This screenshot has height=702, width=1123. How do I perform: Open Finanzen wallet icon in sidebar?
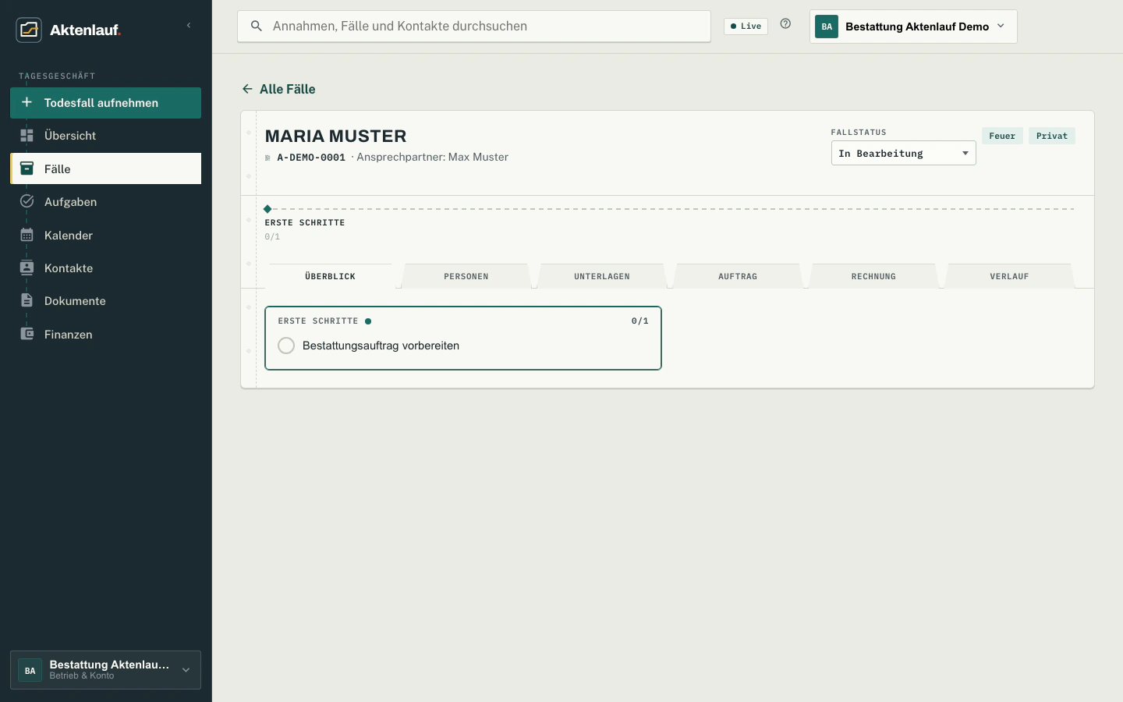(27, 334)
